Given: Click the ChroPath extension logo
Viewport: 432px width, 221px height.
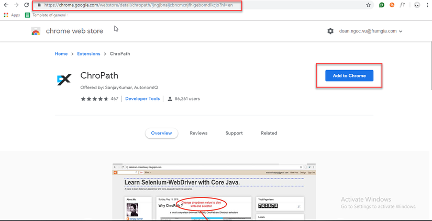Looking at the screenshot, I should point(64,80).
